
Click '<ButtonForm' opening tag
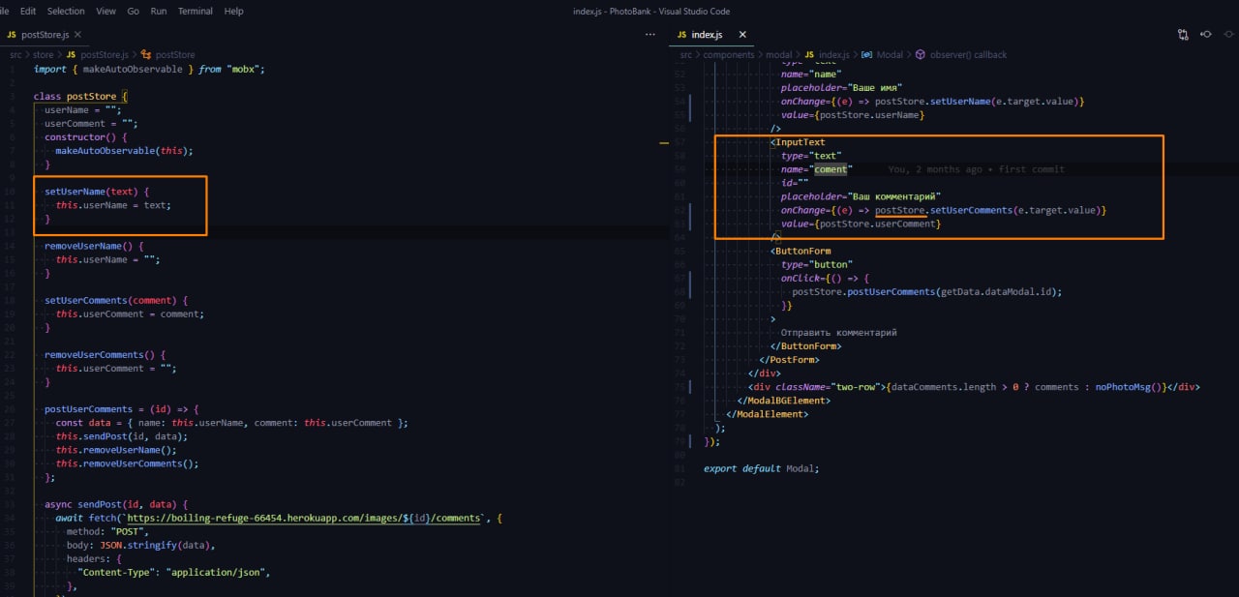click(801, 251)
